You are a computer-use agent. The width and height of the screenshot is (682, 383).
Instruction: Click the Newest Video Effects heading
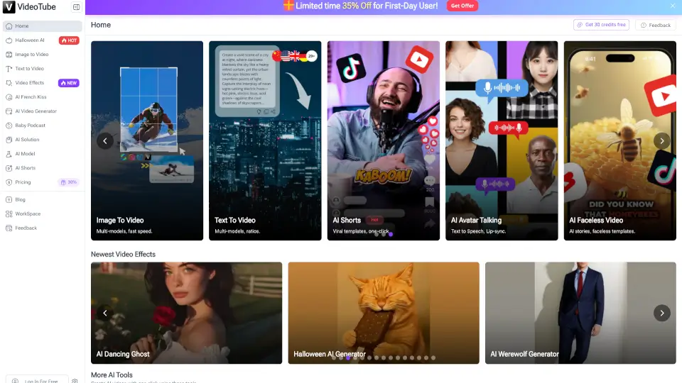tap(123, 255)
